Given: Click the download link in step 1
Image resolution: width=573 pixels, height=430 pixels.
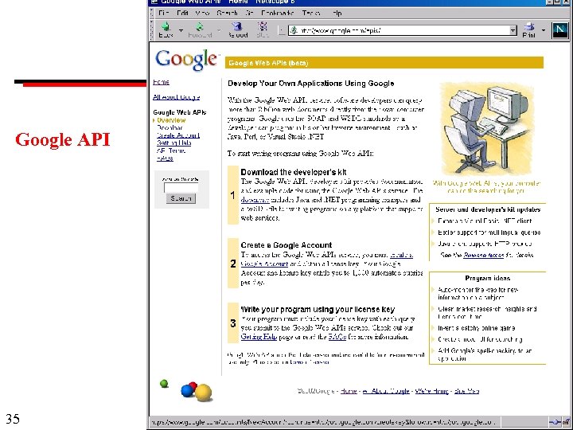Looking at the screenshot, I should (x=255, y=200).
